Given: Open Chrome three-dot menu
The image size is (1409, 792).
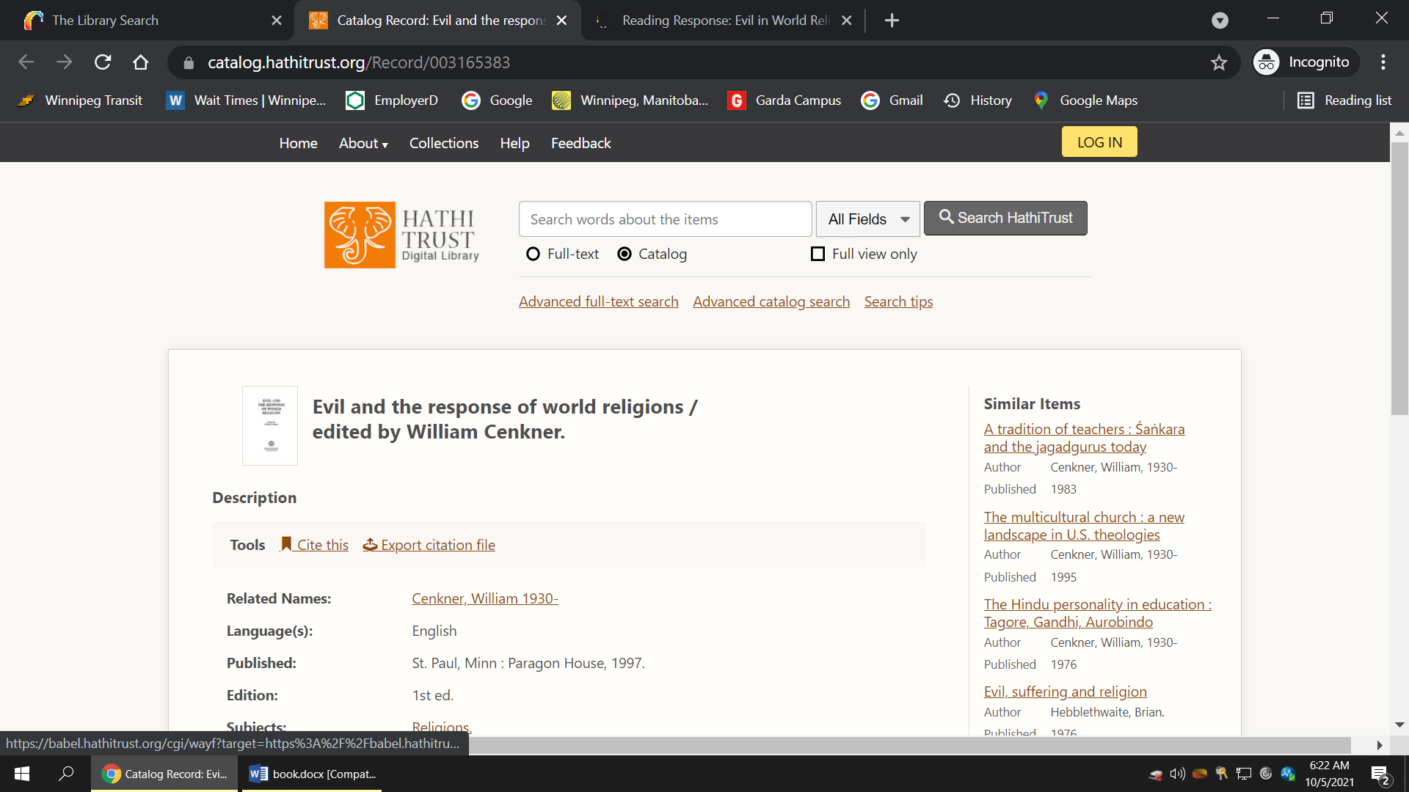Looking at the screenshot, I should [1383, 62].
